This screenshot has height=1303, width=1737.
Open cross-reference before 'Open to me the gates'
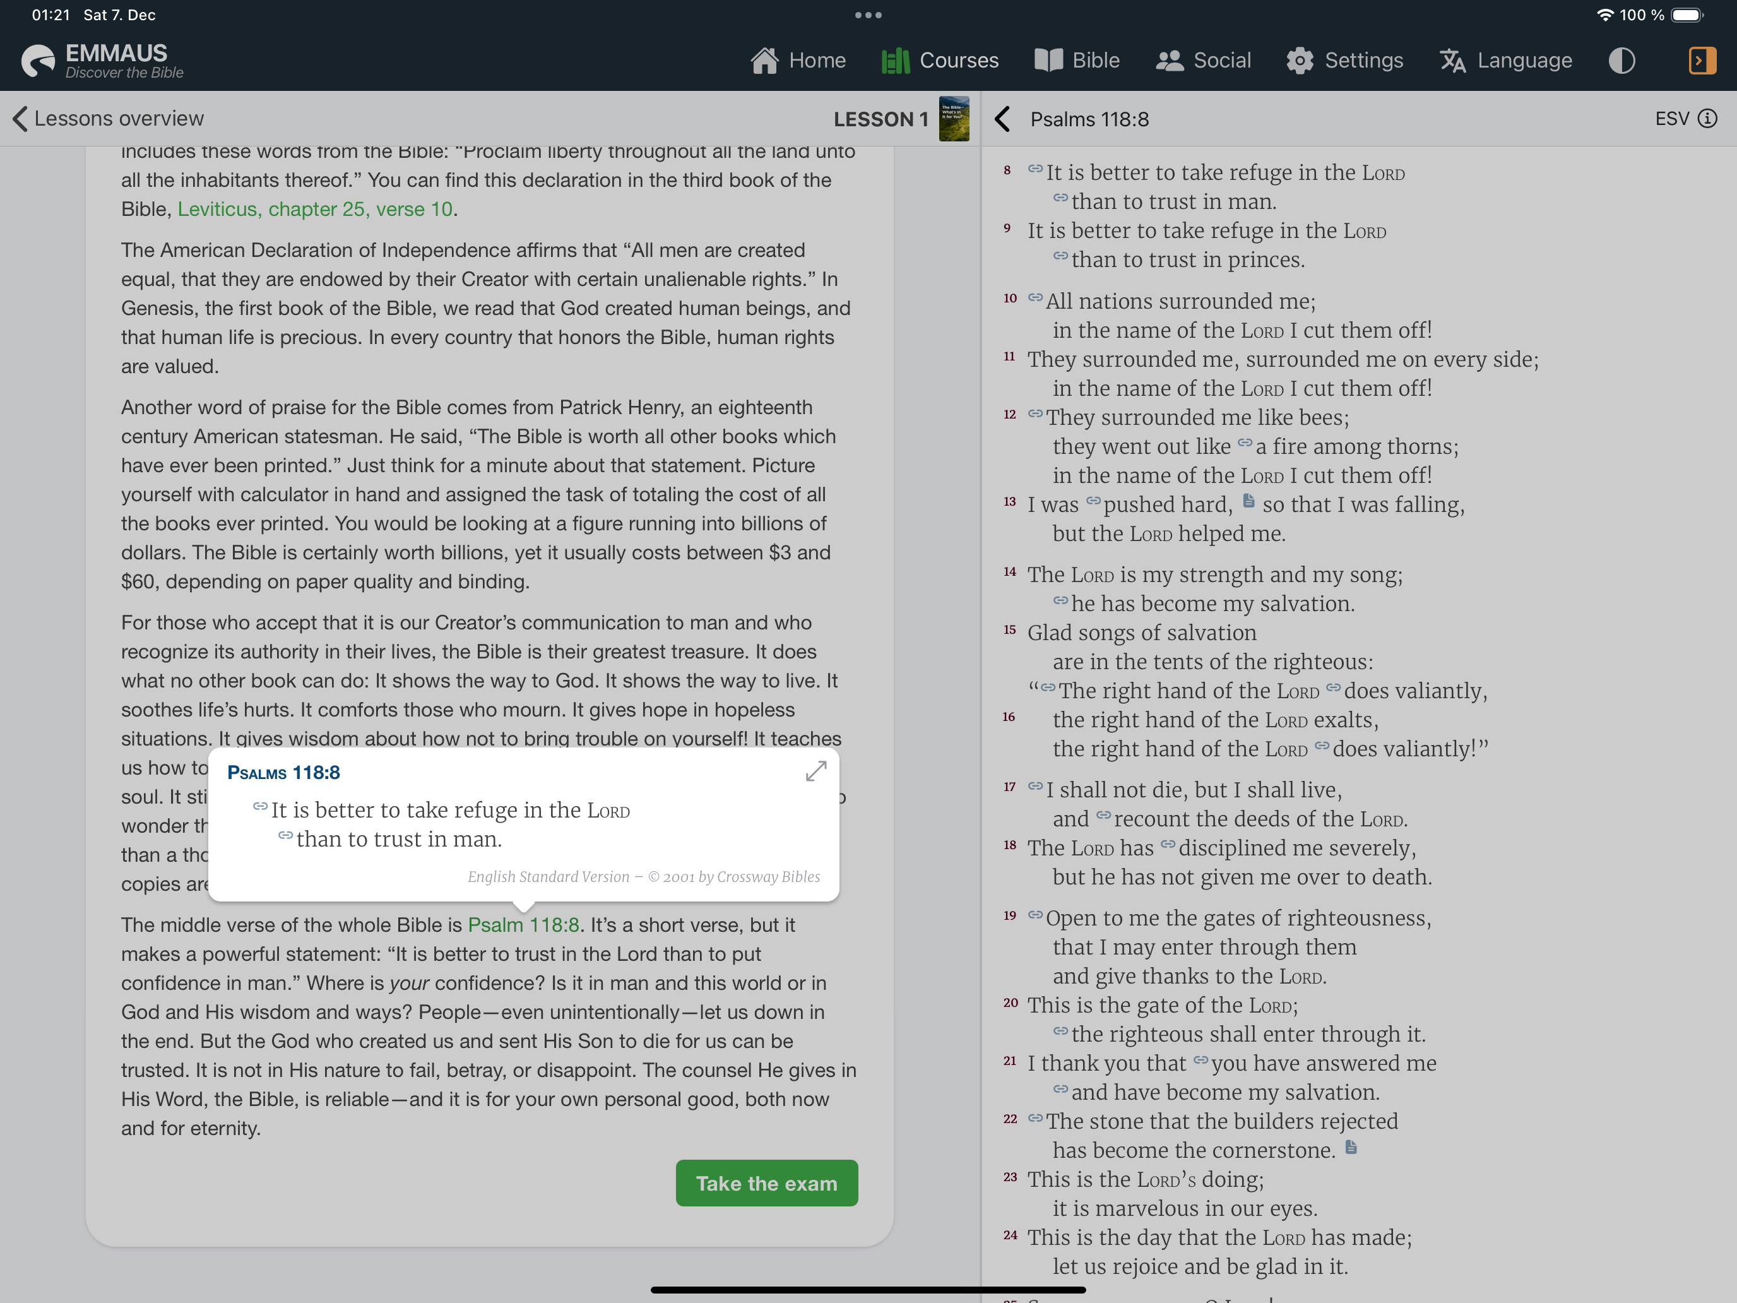(1036, 915)
